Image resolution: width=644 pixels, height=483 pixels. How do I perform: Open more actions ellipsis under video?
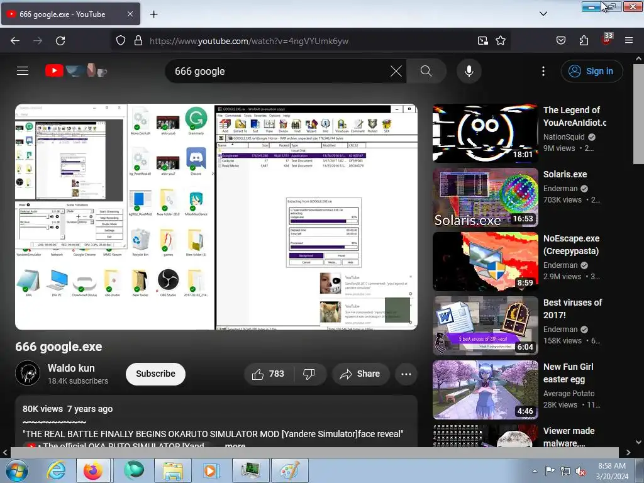click(406, 374)
